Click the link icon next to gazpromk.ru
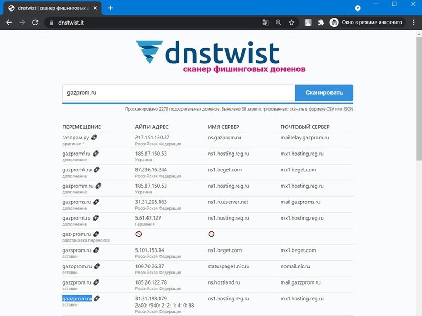Image resolution: width=422 pixels, height=316 pixels. tap(97, 170)
